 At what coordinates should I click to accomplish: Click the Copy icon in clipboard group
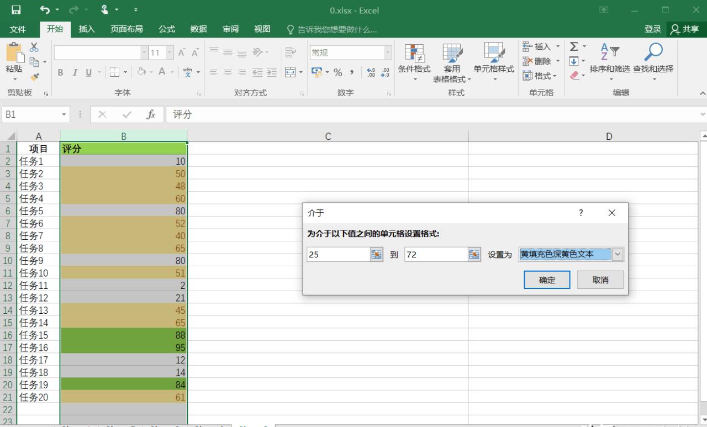tap(34, 61)
